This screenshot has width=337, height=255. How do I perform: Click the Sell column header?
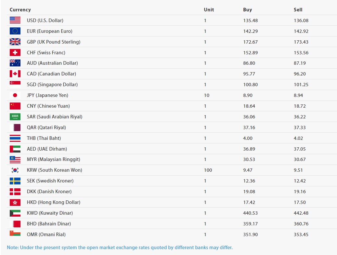point(298,10)
